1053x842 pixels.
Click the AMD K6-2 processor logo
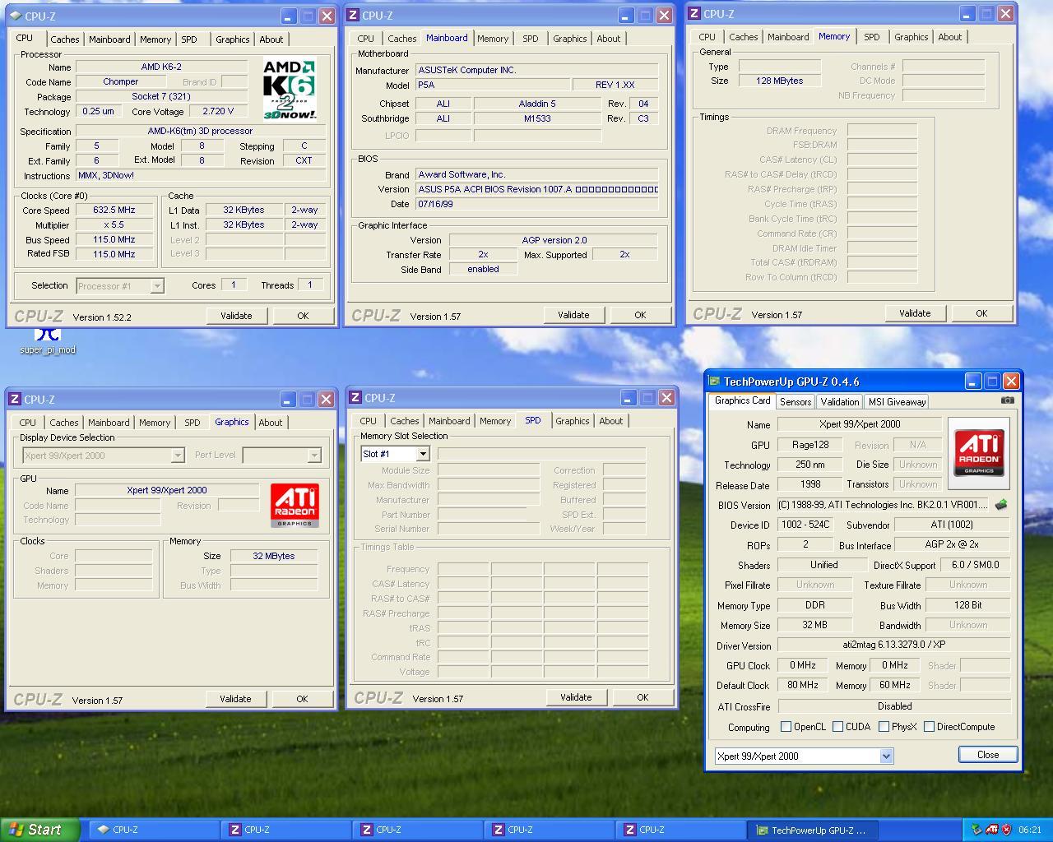point(290,88)
